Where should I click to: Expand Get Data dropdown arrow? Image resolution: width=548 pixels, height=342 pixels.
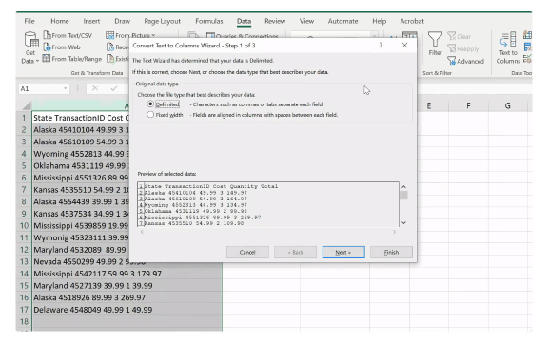[x=37, y=61]
